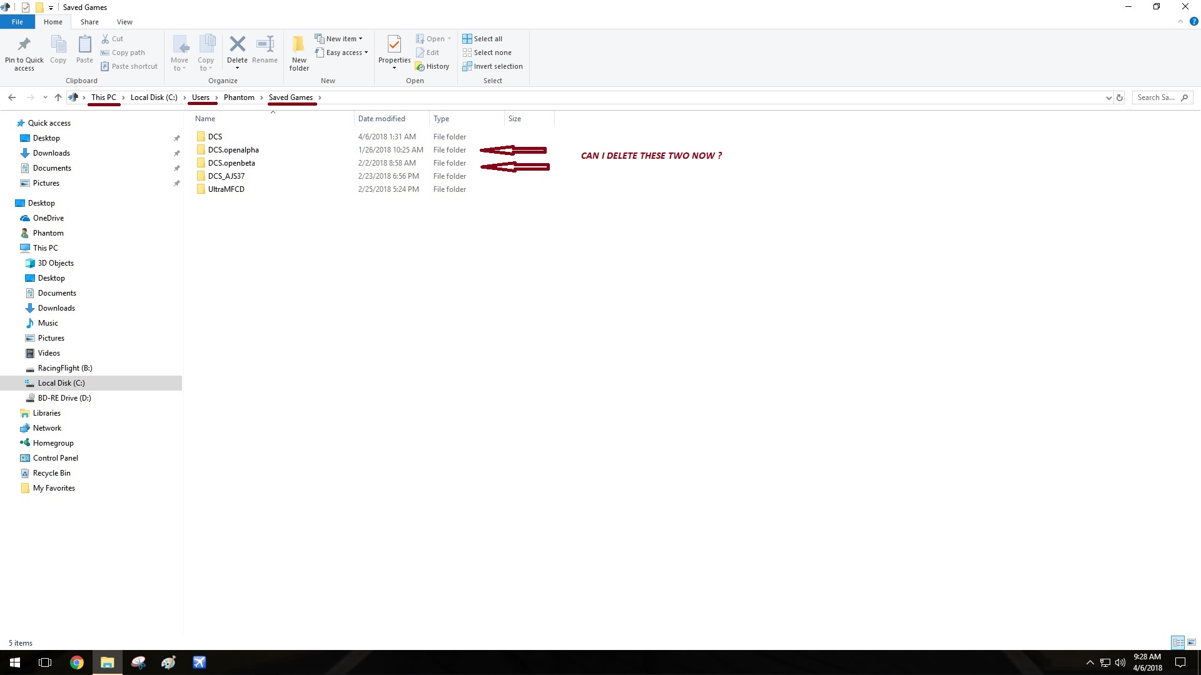
Task: Expand the Saved Games breadcrumb chevron
Action: pyautogui.click(x=320, y=97)
